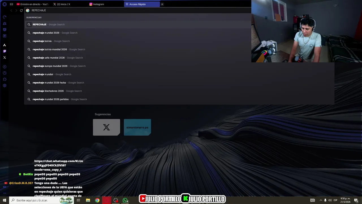The height and width of the screenshot is (204, 362).
Task: Select suggestion repechaje bolivia
Action: [179, 41]
